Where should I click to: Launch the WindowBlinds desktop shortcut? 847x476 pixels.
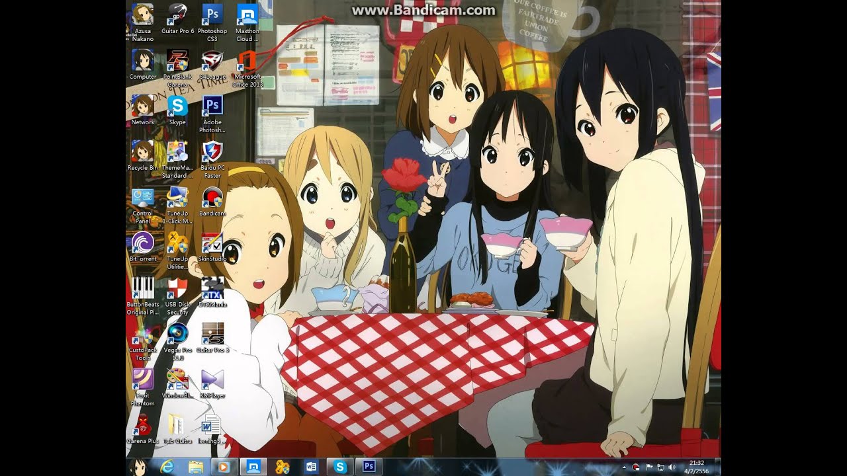tap(177, 383)
